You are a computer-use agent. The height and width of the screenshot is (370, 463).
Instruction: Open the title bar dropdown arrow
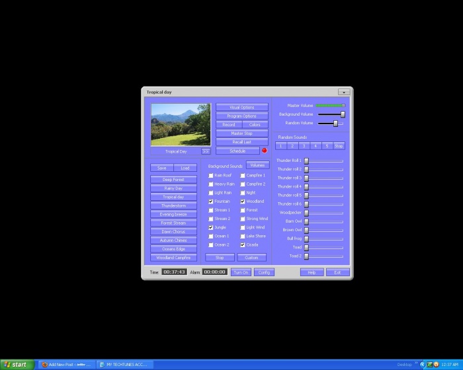pyautogui.click(x=344, y=92)
